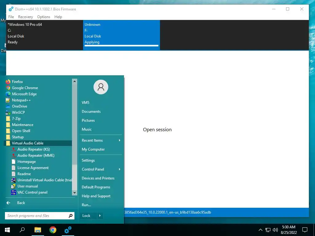
Task: Open the Dism++ Options menu
Action: [44, 17]
